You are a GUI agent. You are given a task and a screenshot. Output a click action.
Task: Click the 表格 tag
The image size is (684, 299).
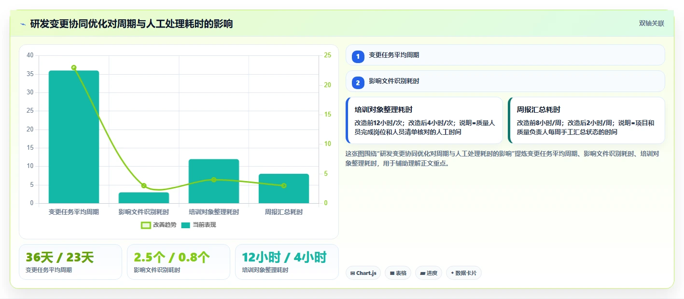tap(398, 273)
